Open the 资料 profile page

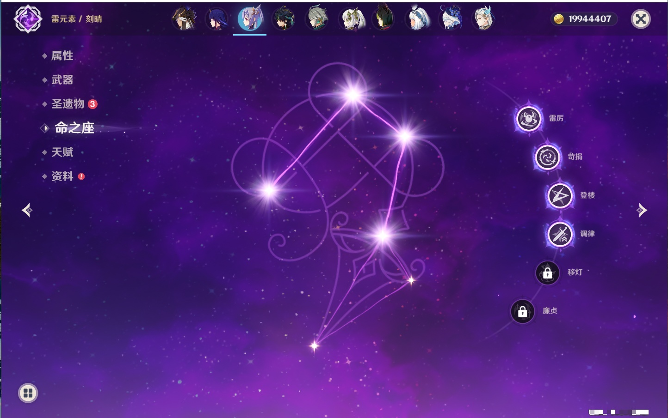pyautogui.click(x=62, y=176)
